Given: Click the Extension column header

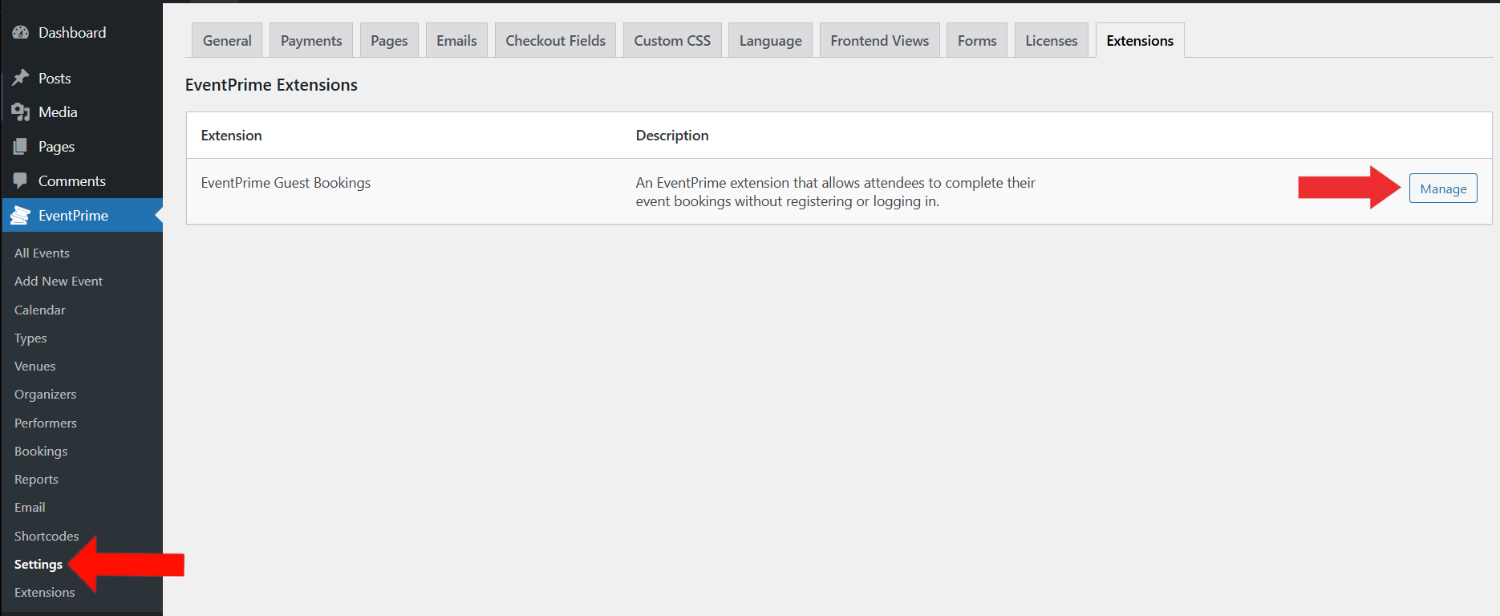Looking at the screenshot, I should pos(231,136).
